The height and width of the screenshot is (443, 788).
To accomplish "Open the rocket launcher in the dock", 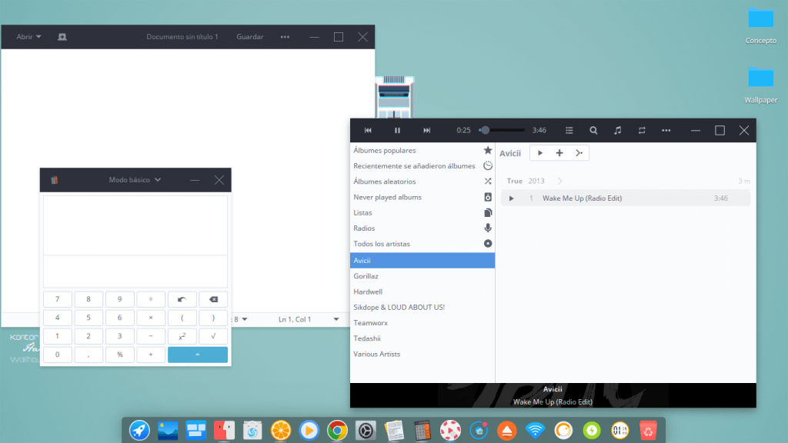I will 139,431.
